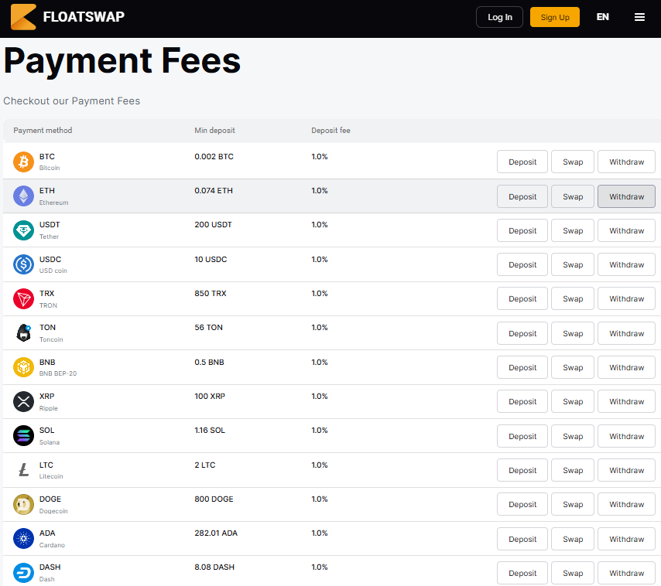Withdraw SOL via the Withdraw button

pyautogui.click(x=626, y=437)
